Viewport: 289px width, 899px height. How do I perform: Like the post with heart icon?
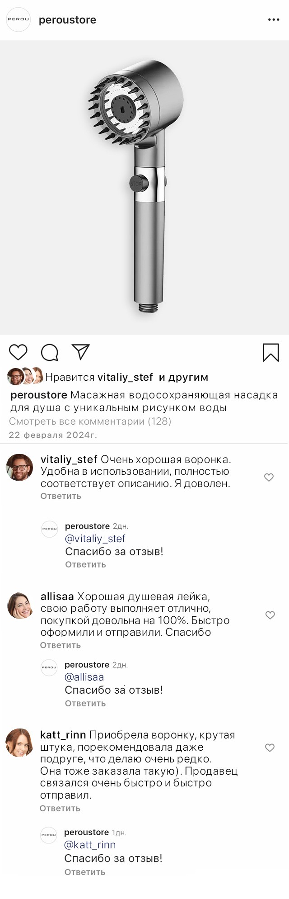coord(18,352)
